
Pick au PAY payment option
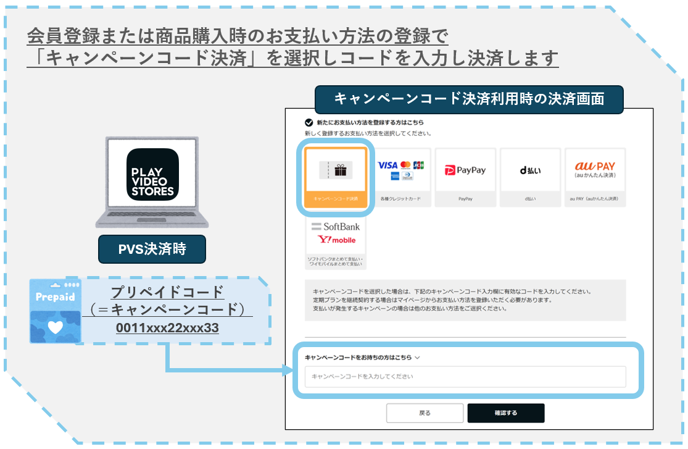tap(595, 170)
